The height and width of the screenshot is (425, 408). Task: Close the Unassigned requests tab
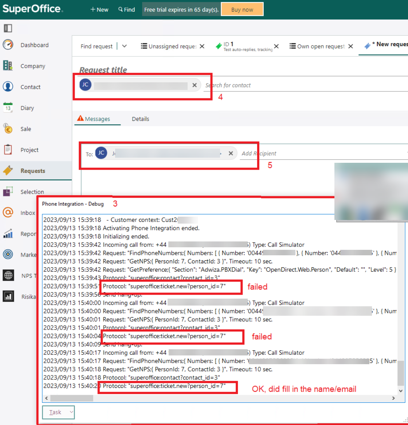[x=202, y=46]
